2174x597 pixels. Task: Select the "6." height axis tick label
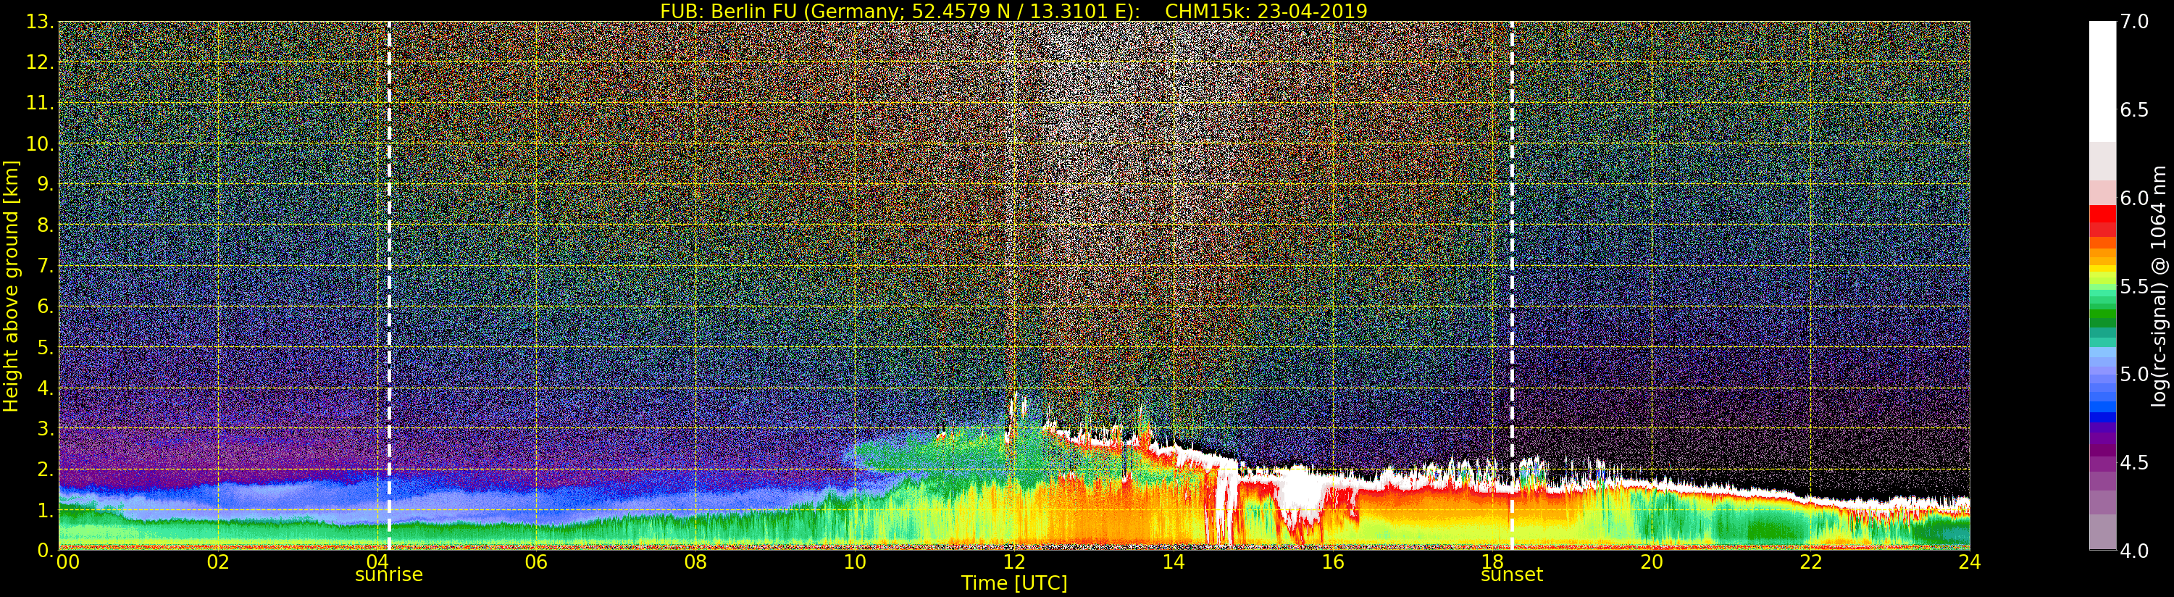[x=46, y=306]
